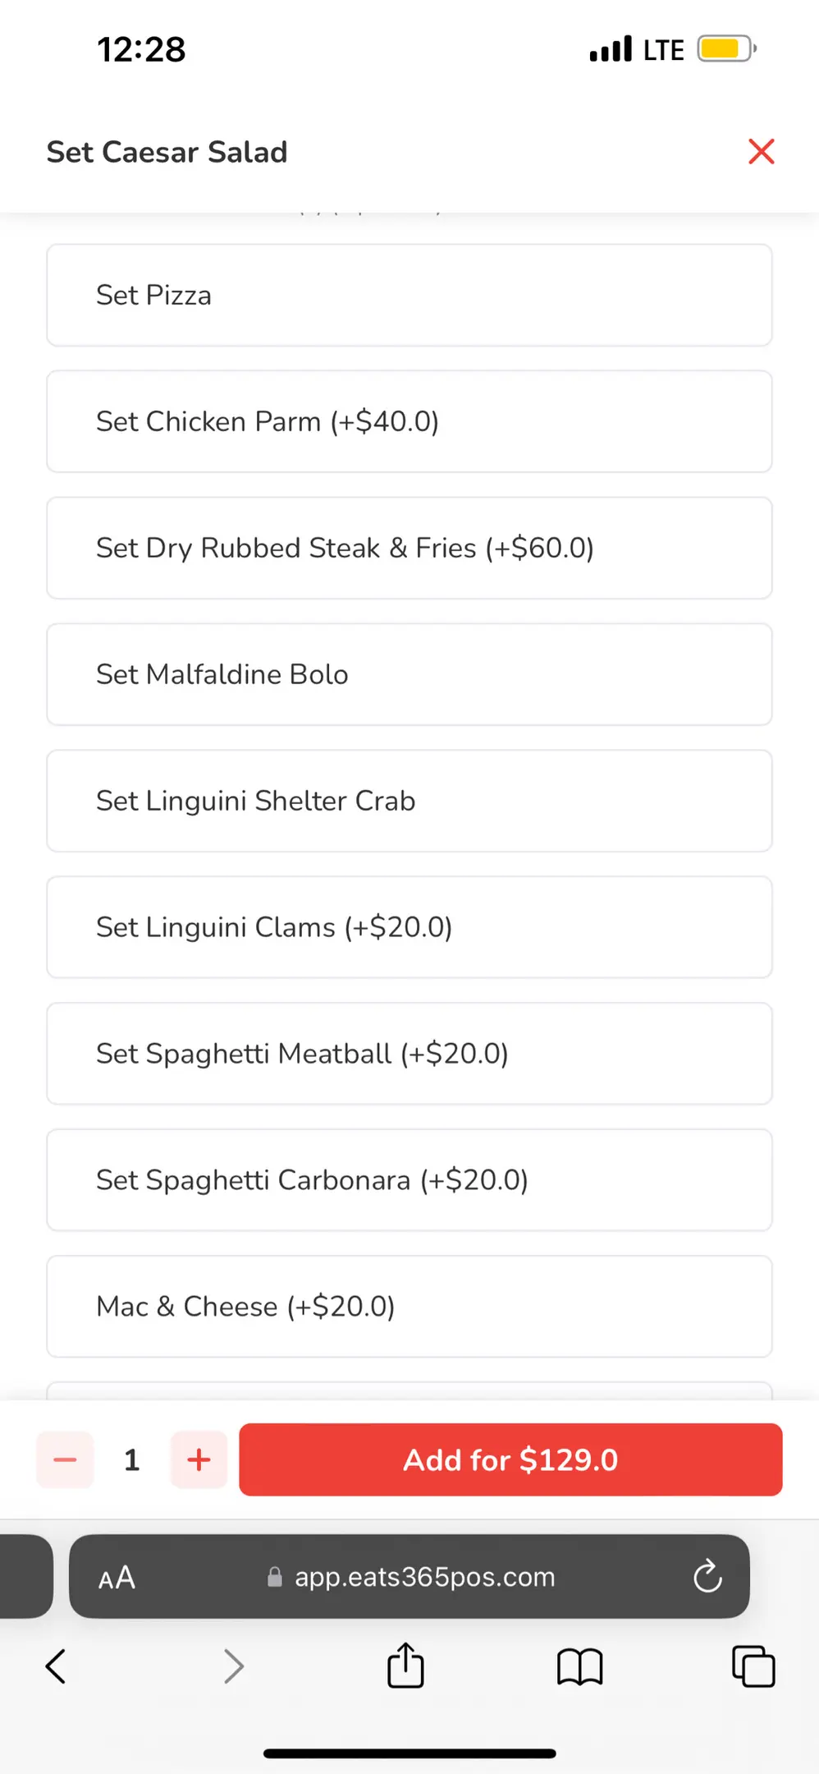Open Safari text size AA menu
Viewport: 819px width, 1774px height.
tap(117, 1577)
